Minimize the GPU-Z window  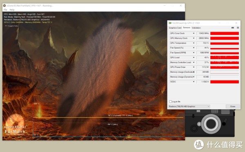[220, 23]
